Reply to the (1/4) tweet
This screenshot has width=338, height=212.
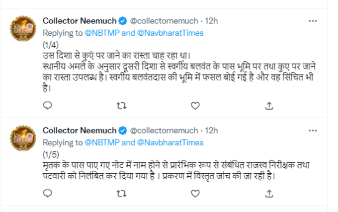[x=47, y=106]
